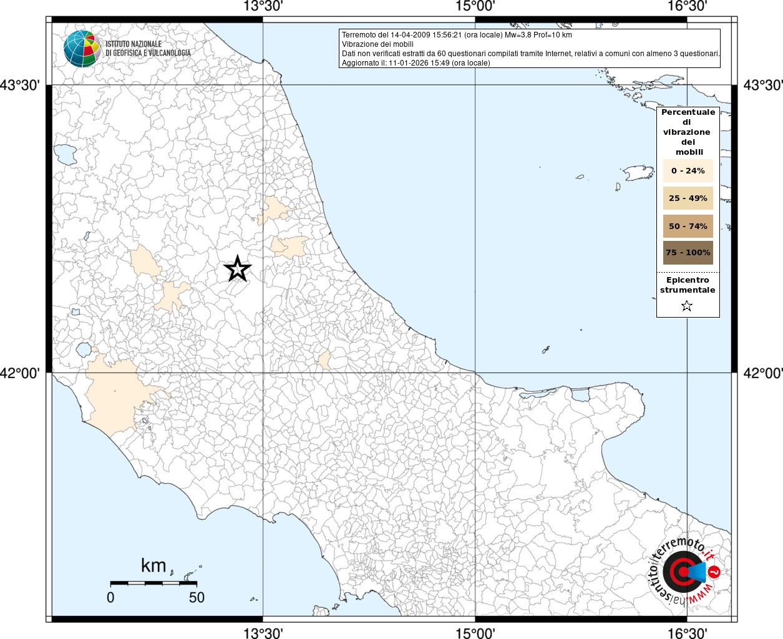Click the top 13°30' longitude label
Screen dimensions: 783x639
[263, 7]
